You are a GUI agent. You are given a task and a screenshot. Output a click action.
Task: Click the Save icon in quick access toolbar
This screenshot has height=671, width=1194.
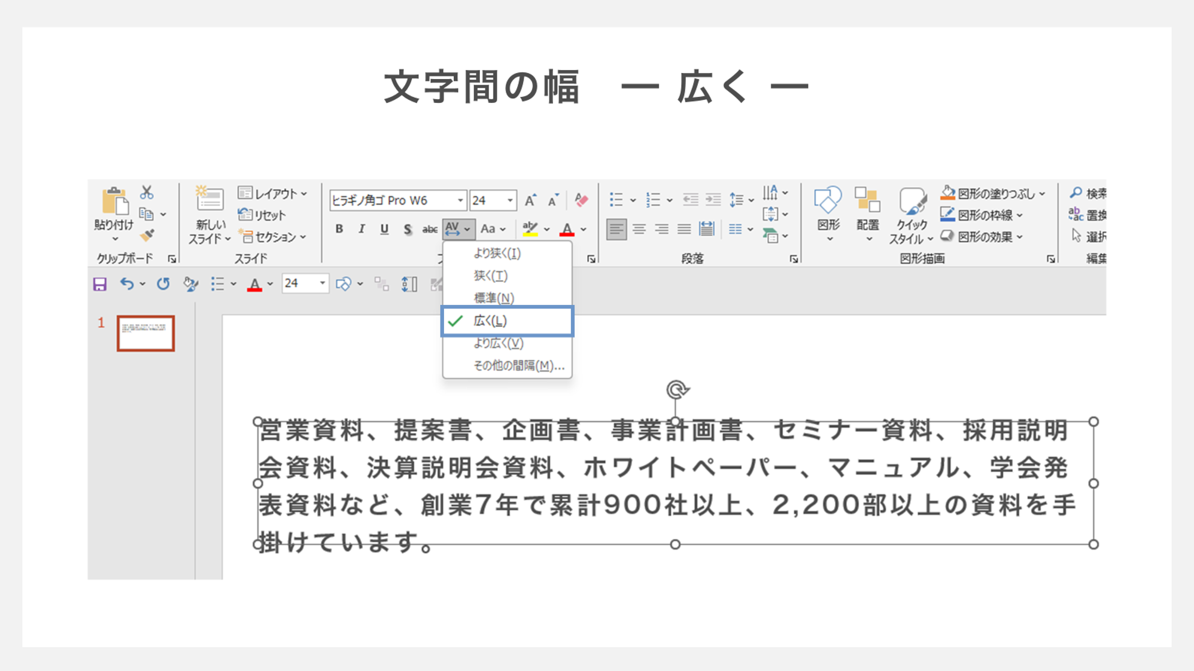[100, 284]
